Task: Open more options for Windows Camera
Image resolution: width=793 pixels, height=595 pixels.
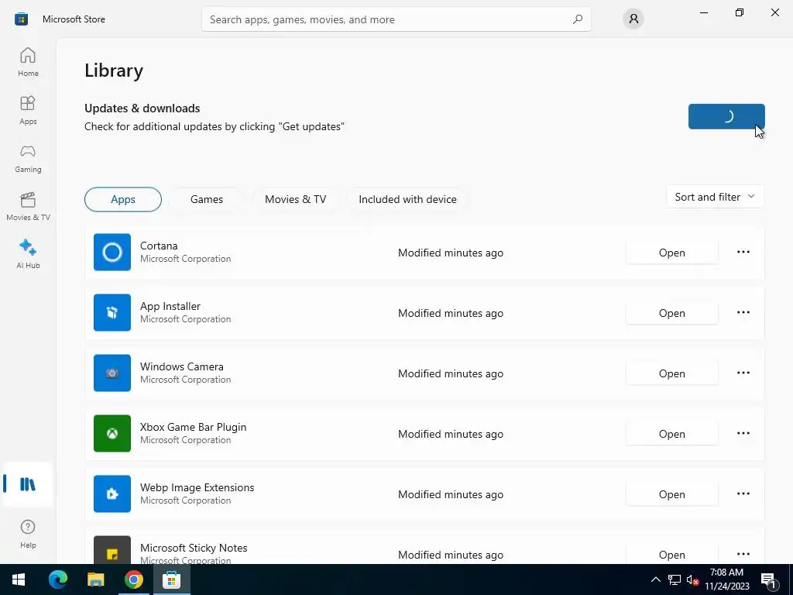Action: coord(743,373)
